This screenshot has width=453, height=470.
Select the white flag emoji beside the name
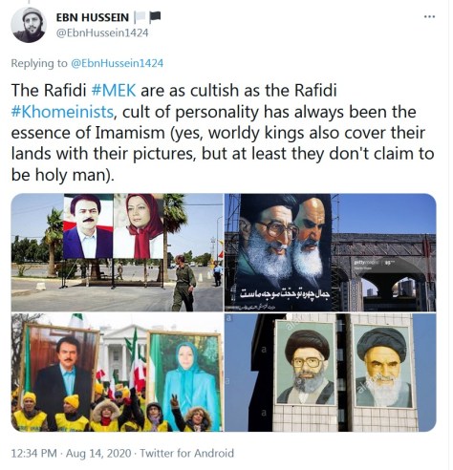pyautogui.click(x=140, y=17)
